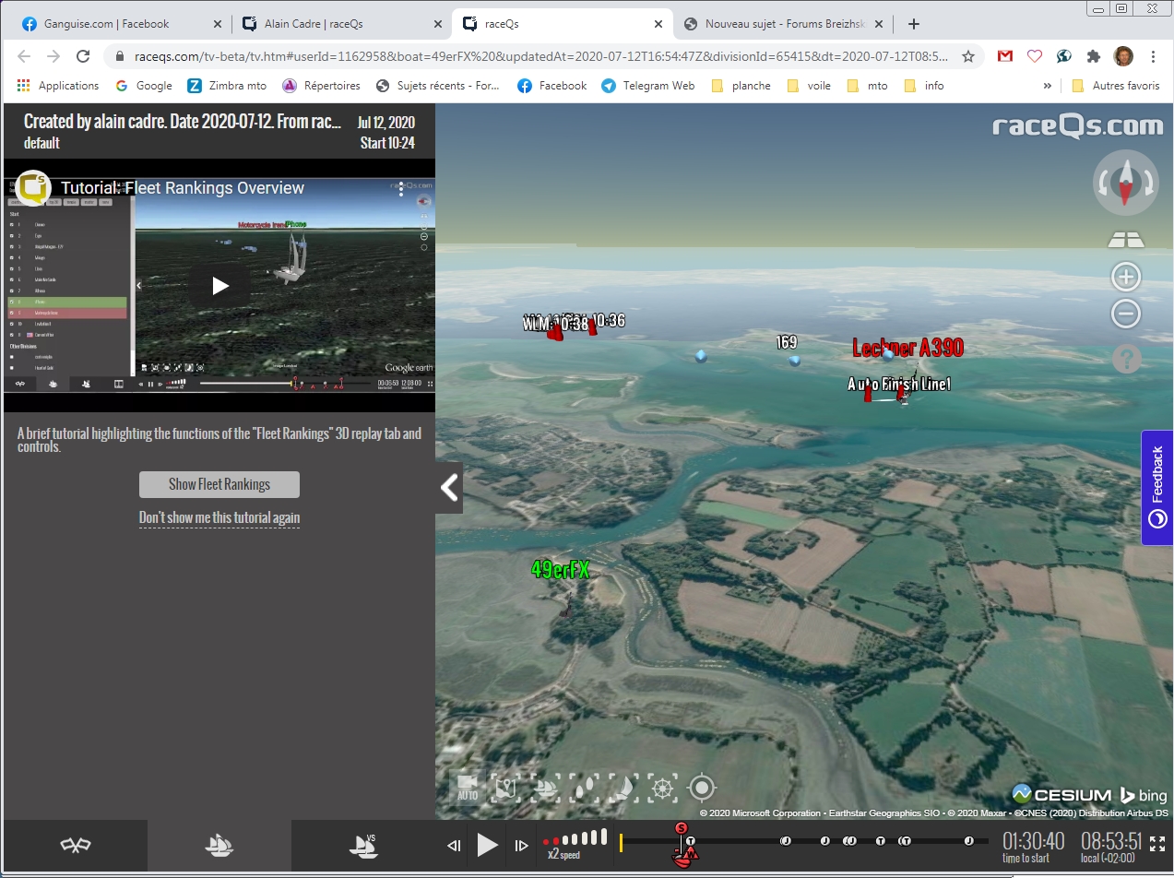Toggle the 2D/3D map perspective icon
The width and height of the screenshot is (1174, 878).
click(x=1125, y=240)
